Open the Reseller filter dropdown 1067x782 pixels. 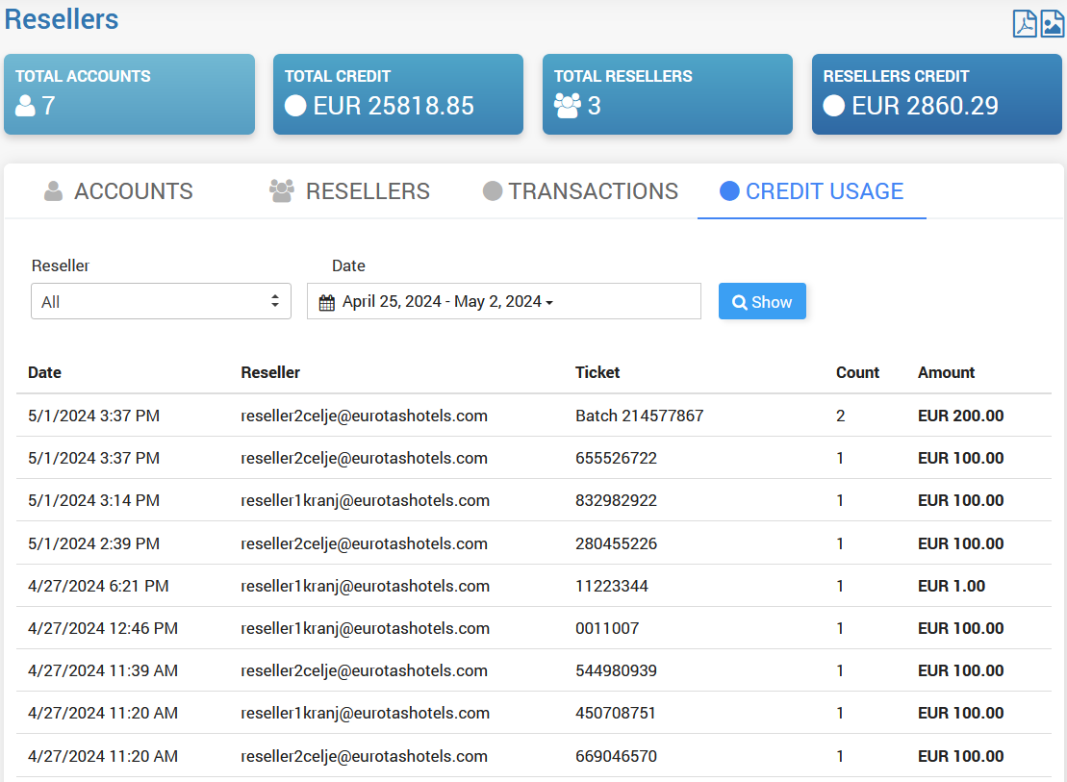pyautogui.click(x=161, y=301)
